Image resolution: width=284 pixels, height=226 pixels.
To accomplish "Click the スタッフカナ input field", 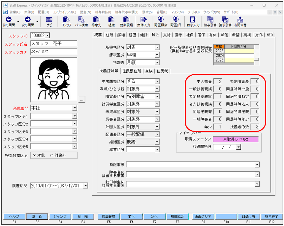I will click(x=54, y=52).
